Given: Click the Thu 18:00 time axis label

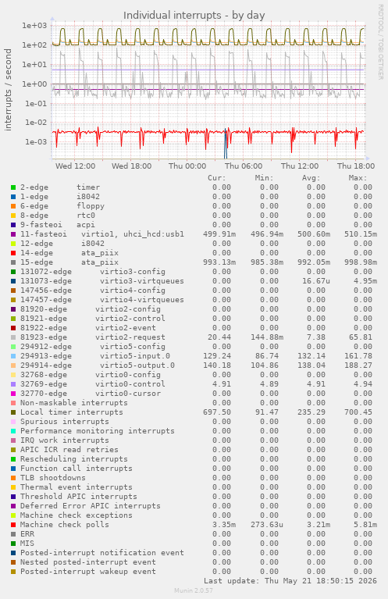Looking at the screenshot, I should click(356, 166).
